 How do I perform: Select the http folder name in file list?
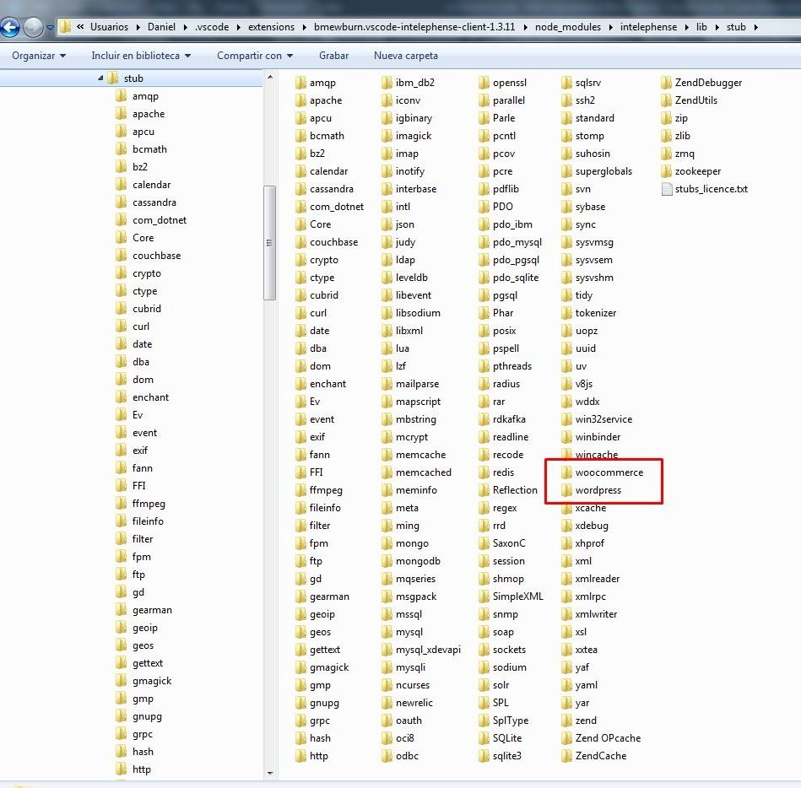point(319,756)
